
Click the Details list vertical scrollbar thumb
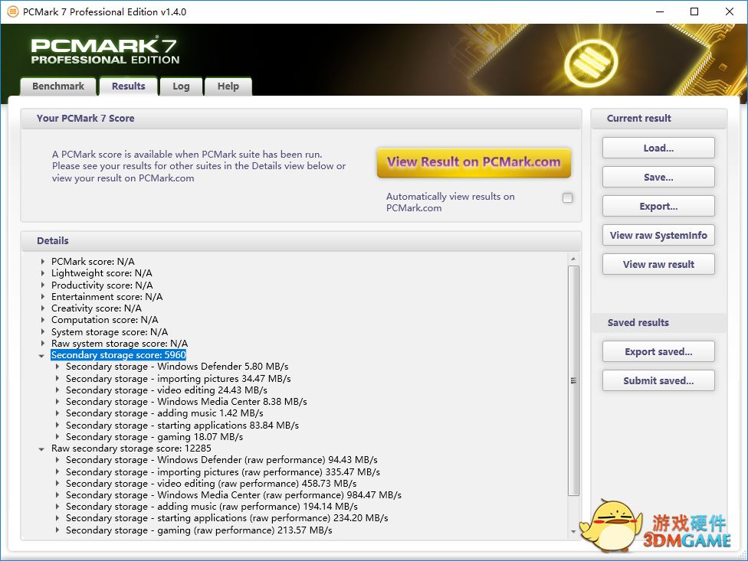point(573,380)
